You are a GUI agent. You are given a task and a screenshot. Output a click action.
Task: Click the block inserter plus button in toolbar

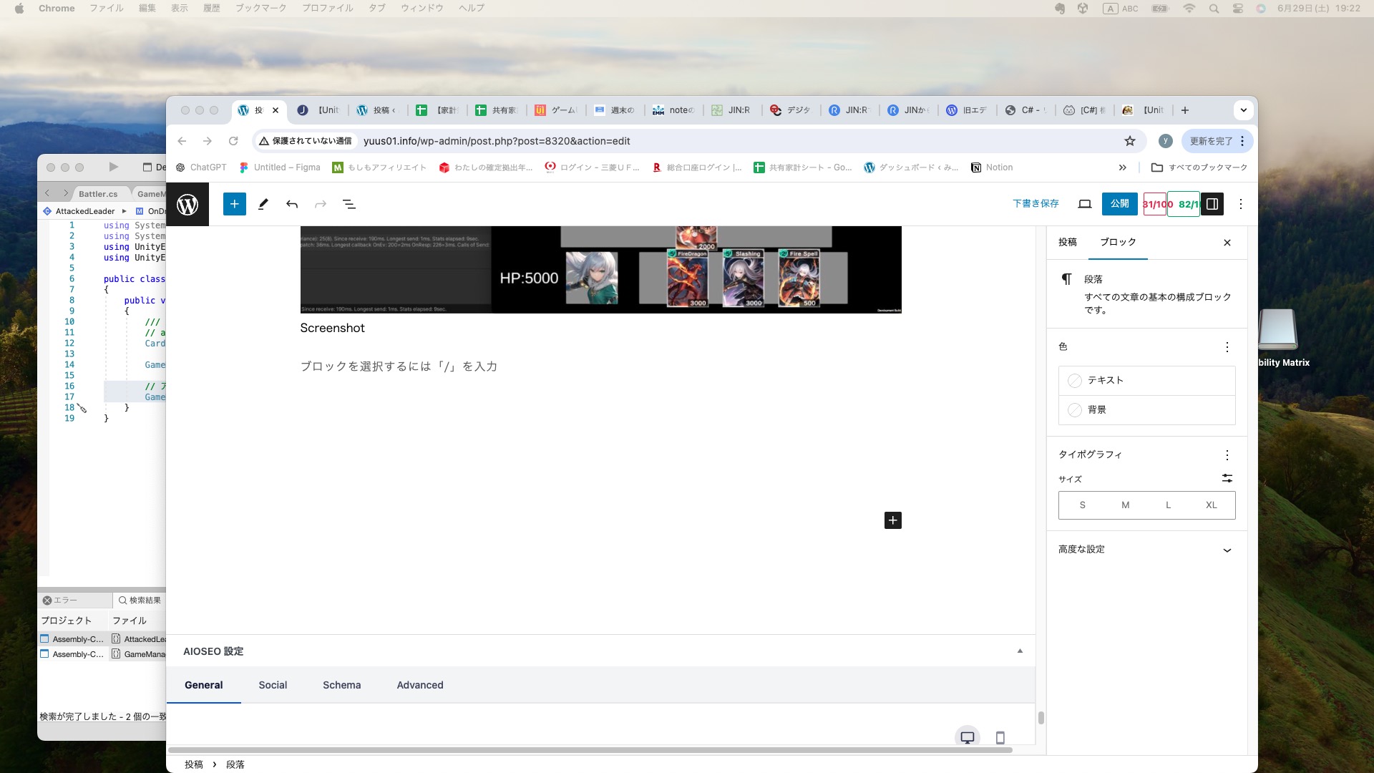click(234, 204)
